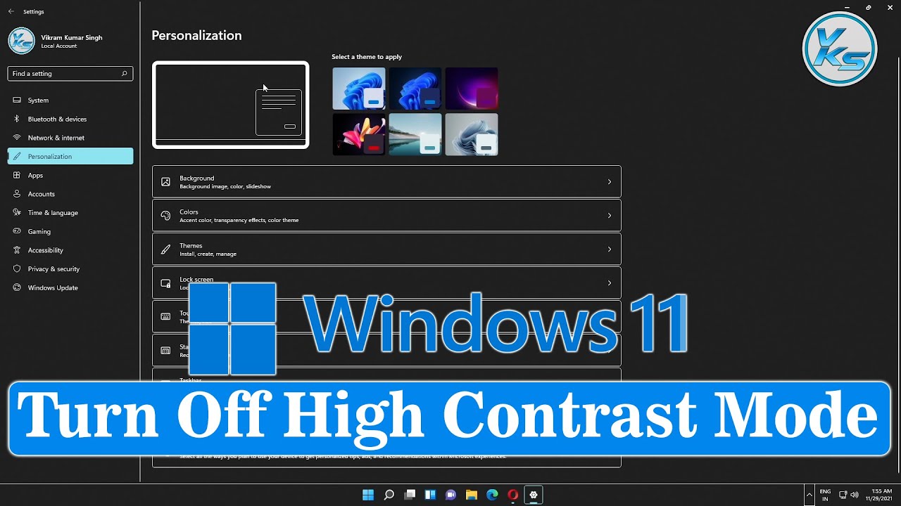This screenshot has height=506, width=901.
Task: Apply the gray swirl Flow theme
Action: [472, 134]
